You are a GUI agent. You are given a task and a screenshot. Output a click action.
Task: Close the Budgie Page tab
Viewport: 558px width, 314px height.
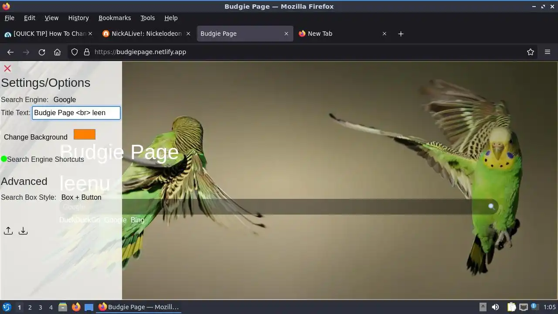[286, 34]
